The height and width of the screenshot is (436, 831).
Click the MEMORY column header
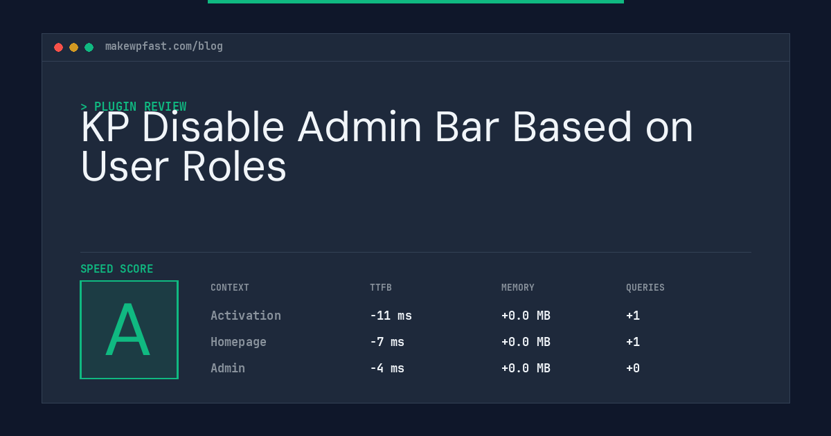pos(518,287)
